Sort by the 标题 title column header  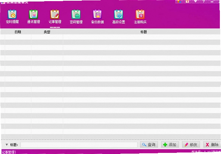click(x=144, y=32)
